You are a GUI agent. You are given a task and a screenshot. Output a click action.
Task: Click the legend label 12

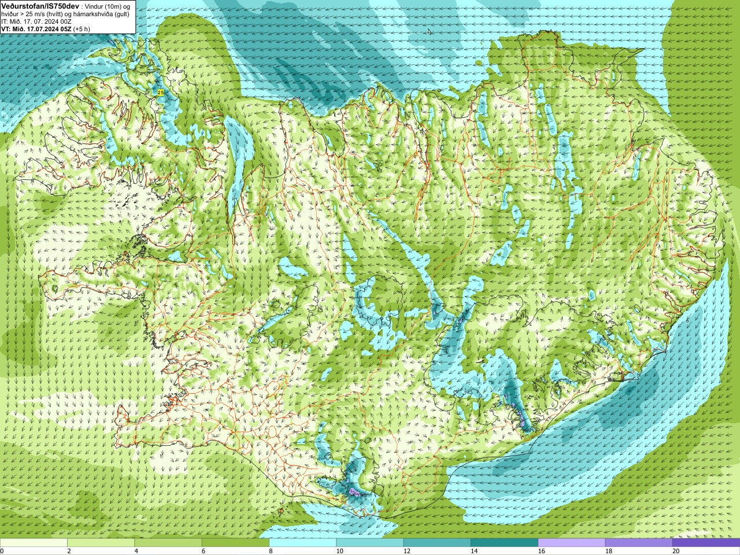[407, 551]
